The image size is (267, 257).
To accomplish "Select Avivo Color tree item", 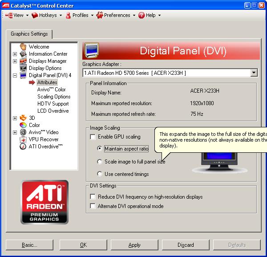I will coord(51,90).
